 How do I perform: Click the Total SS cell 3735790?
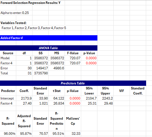point(41,73)
